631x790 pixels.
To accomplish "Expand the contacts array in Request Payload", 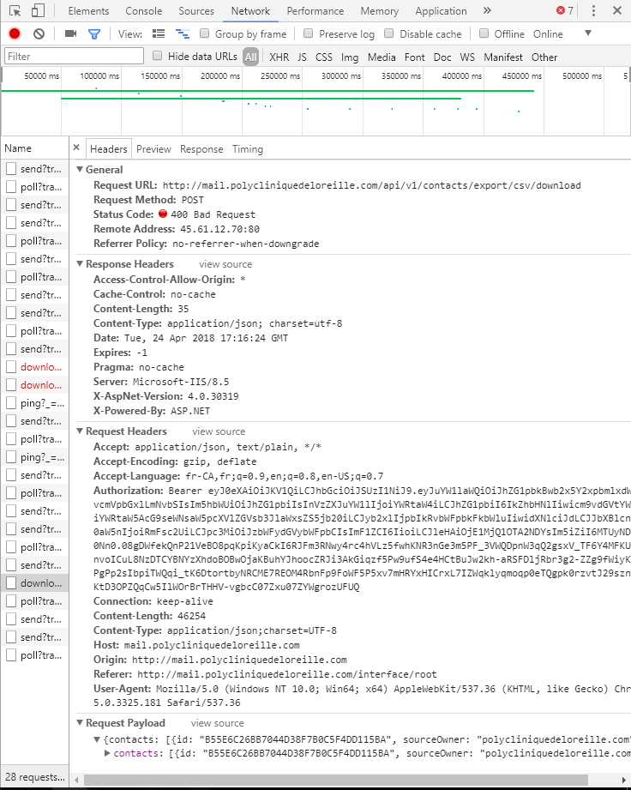I will [107, 753].
